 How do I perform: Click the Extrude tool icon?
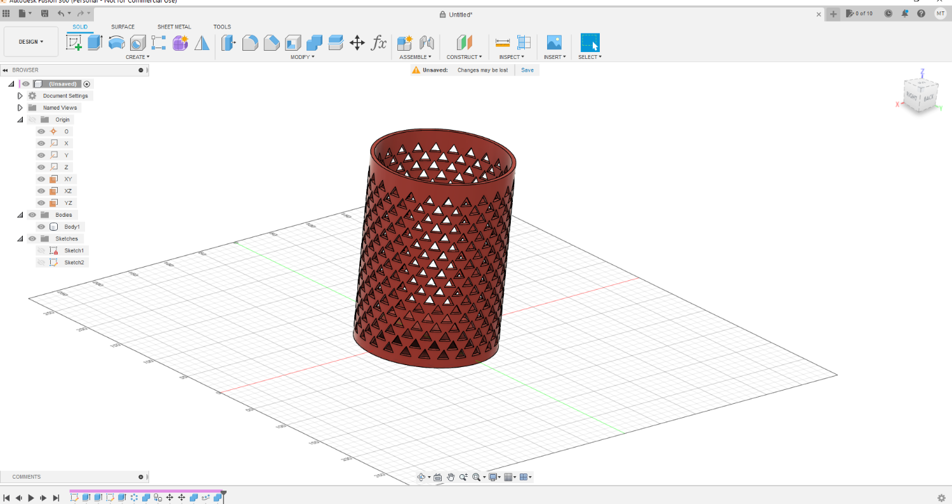tap(95, 42)
